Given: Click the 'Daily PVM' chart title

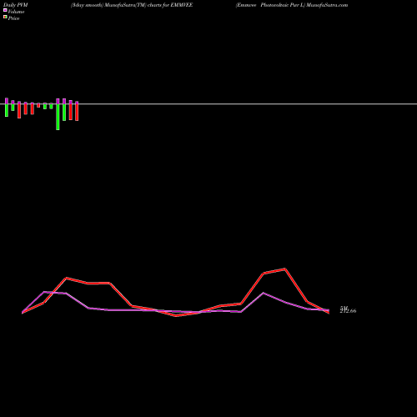Looking at the screenshot, I should point(16,5).
